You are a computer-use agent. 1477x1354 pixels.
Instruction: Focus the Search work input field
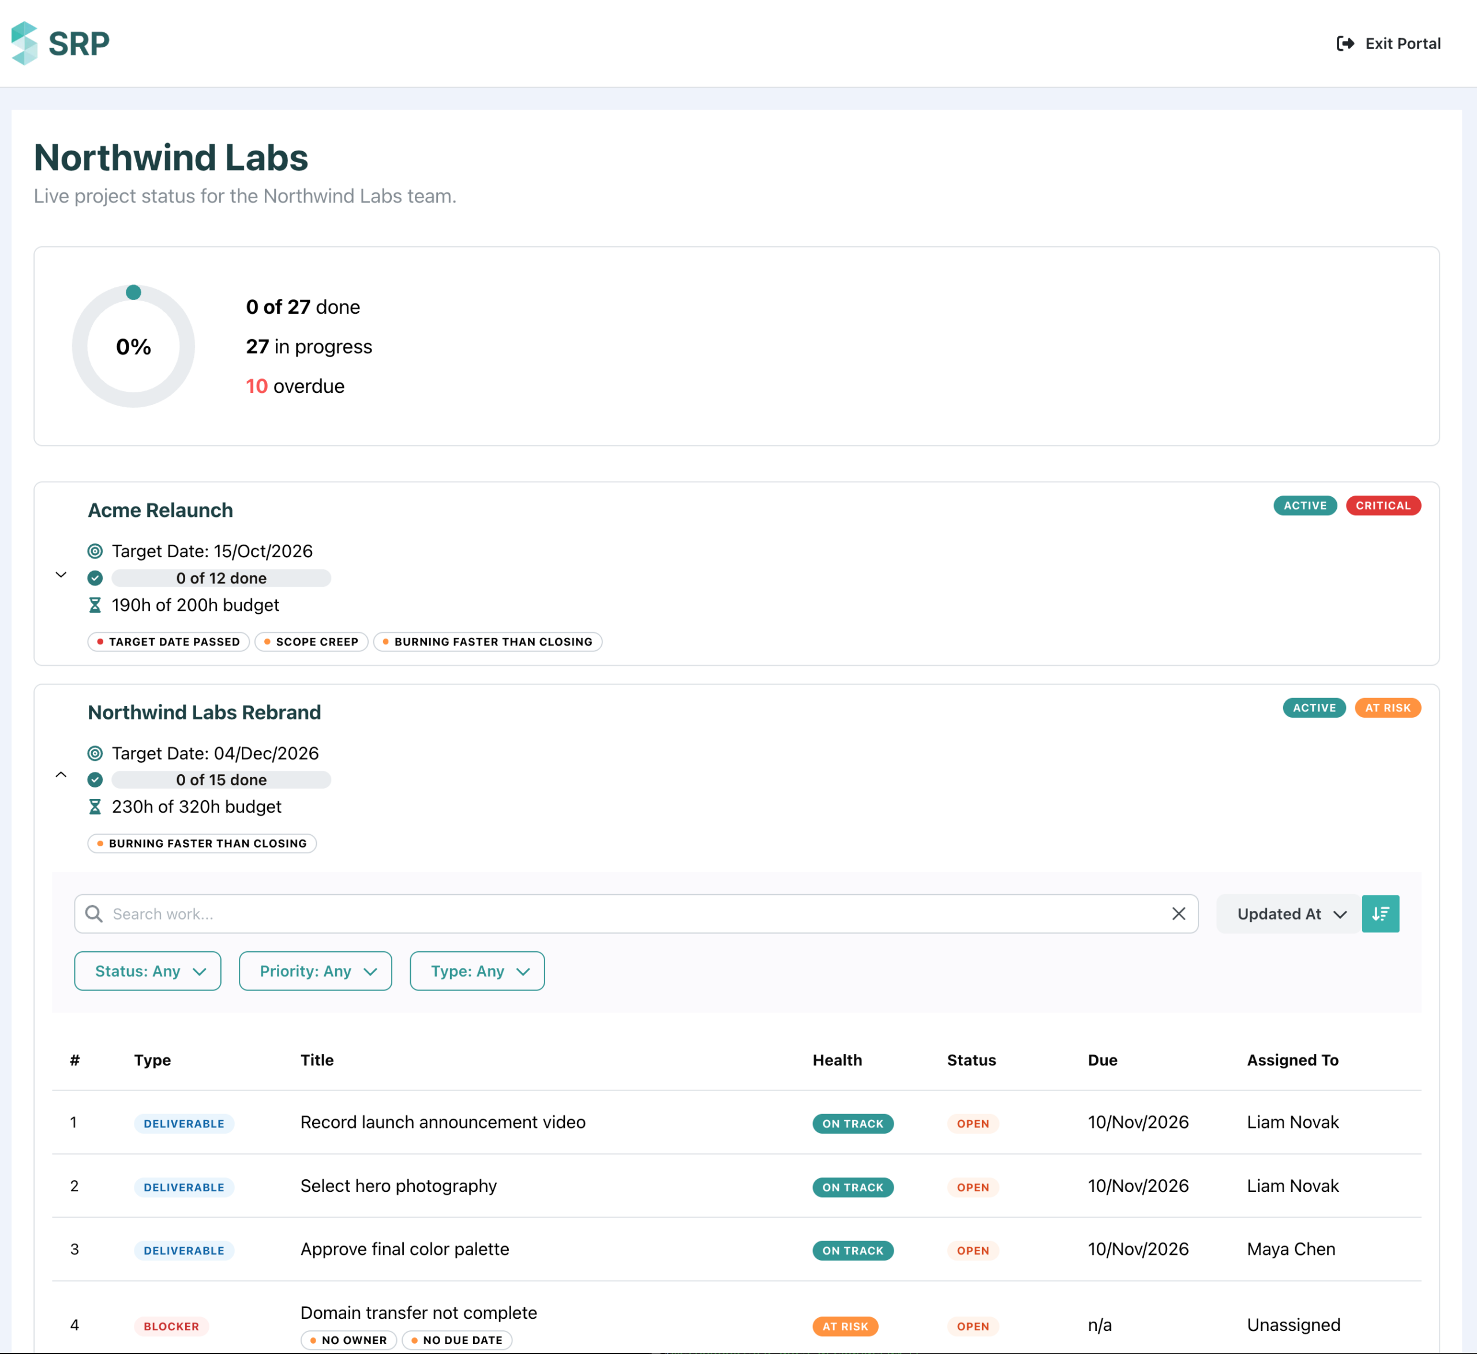pos(636,914)
